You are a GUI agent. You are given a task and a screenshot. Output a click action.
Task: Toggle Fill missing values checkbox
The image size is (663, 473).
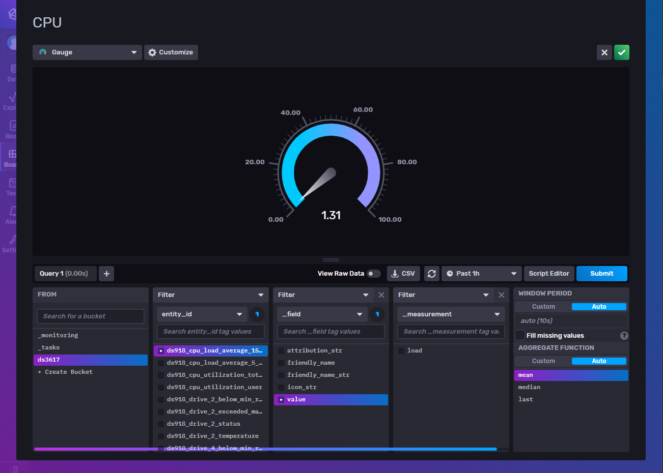(520, 336)
